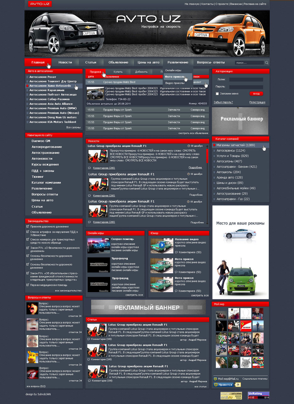Click the Контакты link in top bar

(207, 4)
